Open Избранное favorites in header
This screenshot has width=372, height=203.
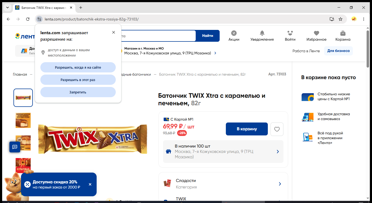coord(317,36)
